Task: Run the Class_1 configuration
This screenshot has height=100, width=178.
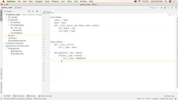Action: click(x=162, y=7)
